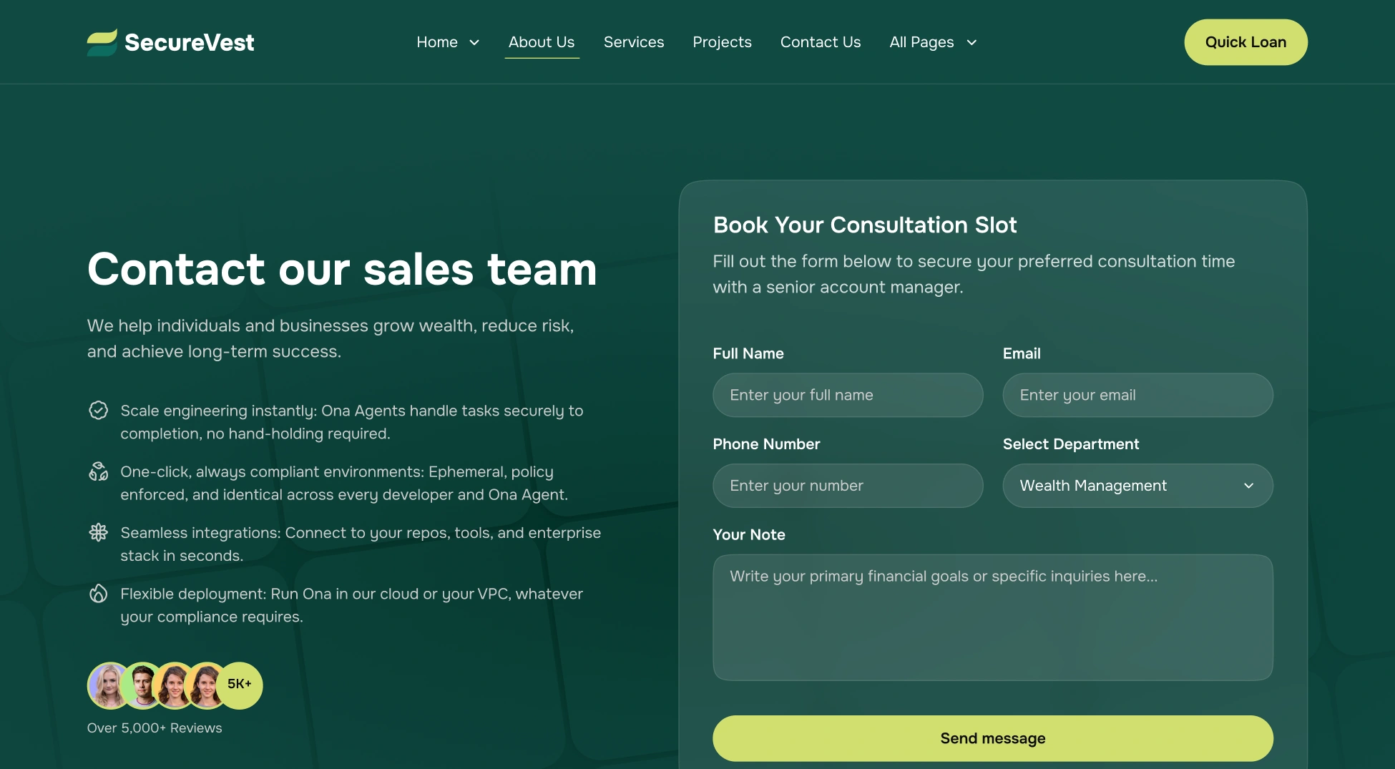Click the SecureVest leaf logo icon
The height and width of the screenshot is (769, 1395).
point(102,42)
